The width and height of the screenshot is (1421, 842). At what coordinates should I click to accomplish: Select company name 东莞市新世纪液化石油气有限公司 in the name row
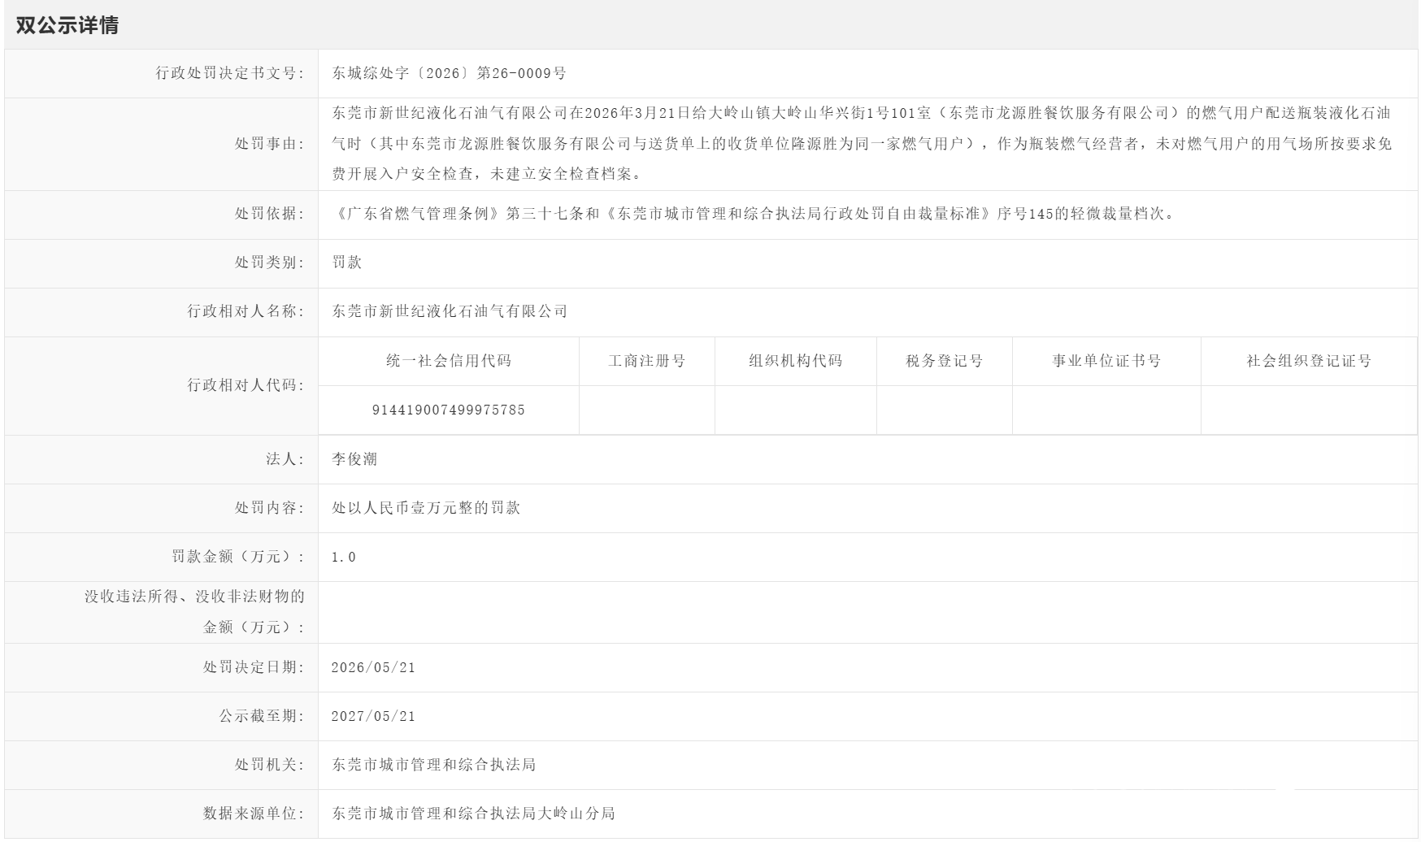tap(450, 311)
